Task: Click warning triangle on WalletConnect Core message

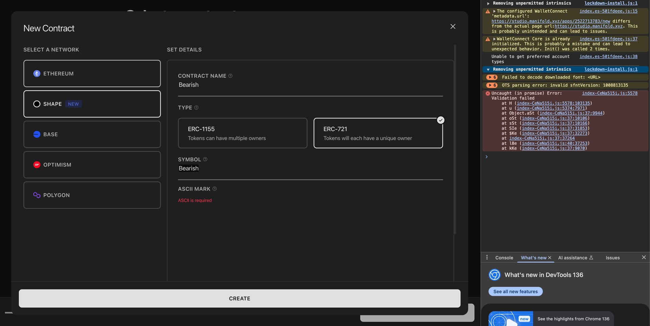Action: pos(488,39)
